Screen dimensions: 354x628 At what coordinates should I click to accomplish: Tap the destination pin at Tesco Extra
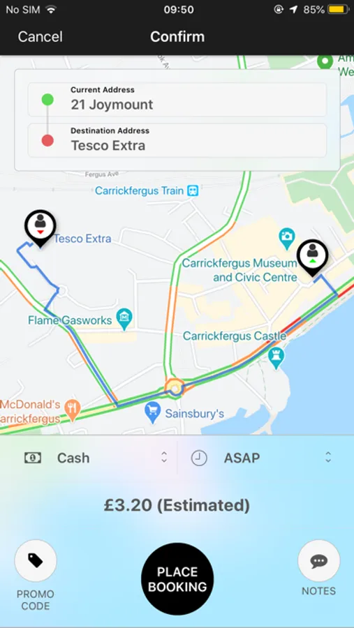coord(40,227)
